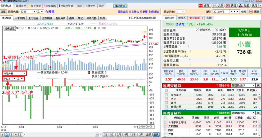The height and width of the screenshot is (138, 262).
Task: Zoom out the K-line chart
Action: (105, 134)
